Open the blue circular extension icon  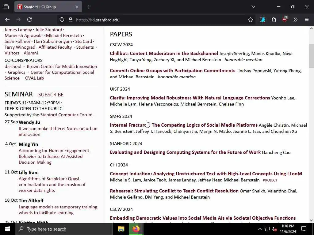point(262,20)
